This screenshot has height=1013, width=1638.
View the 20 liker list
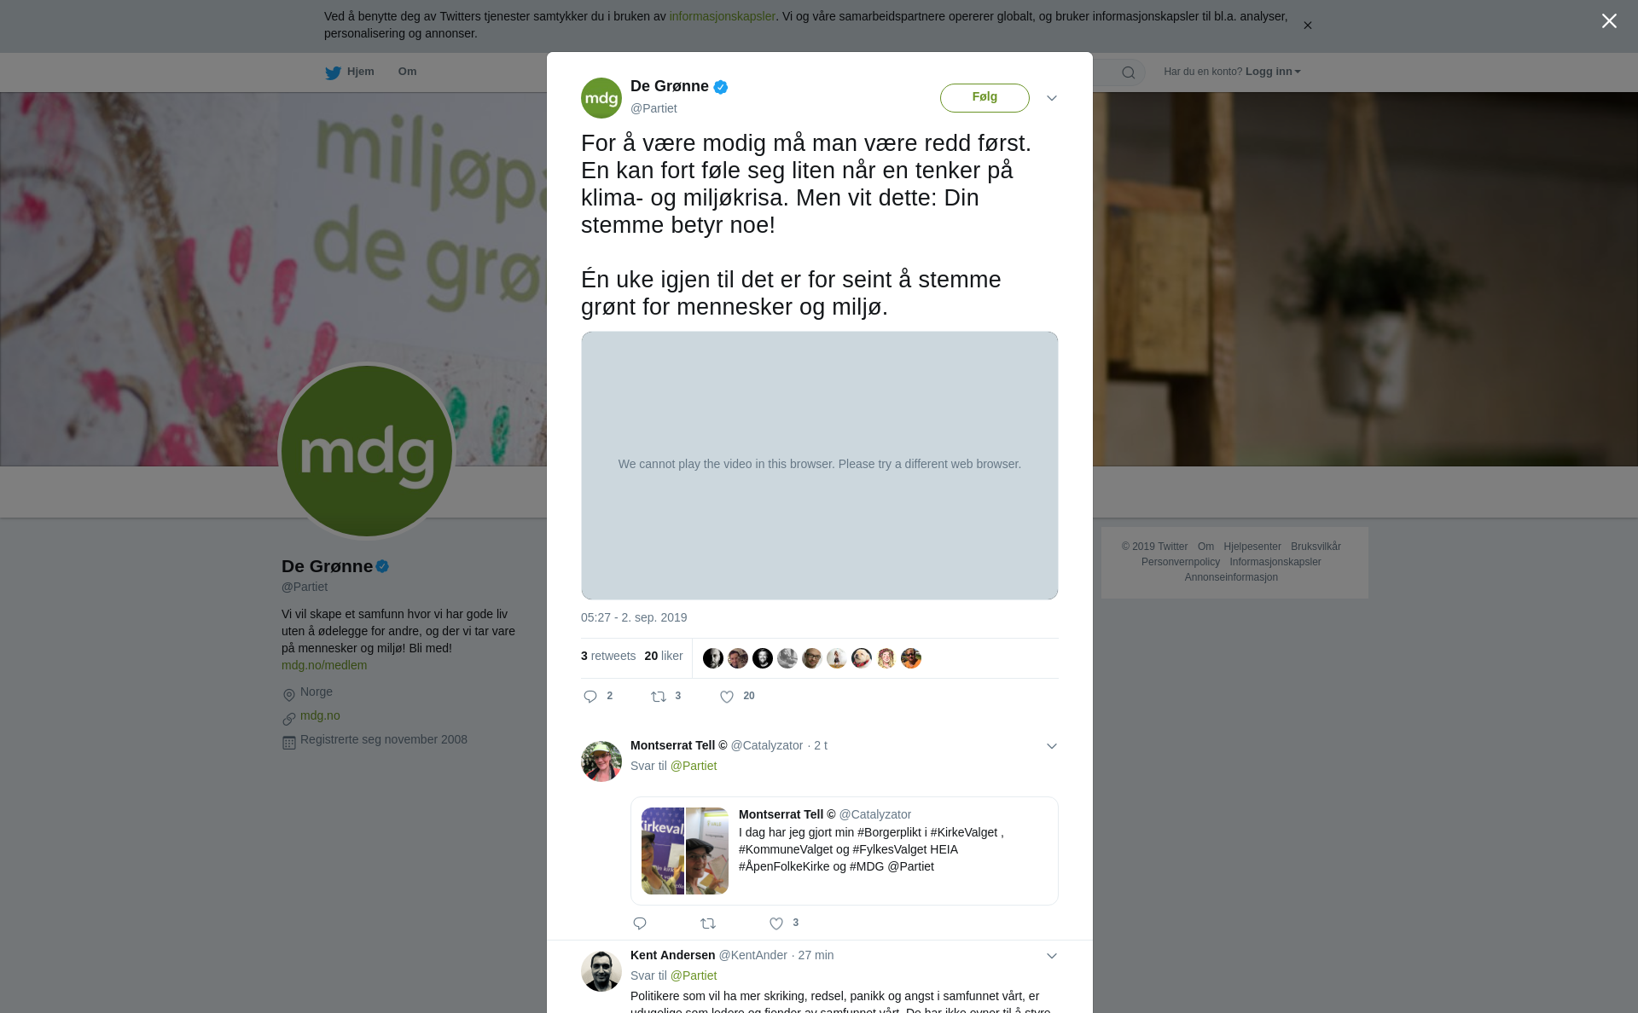pos(664,656)
